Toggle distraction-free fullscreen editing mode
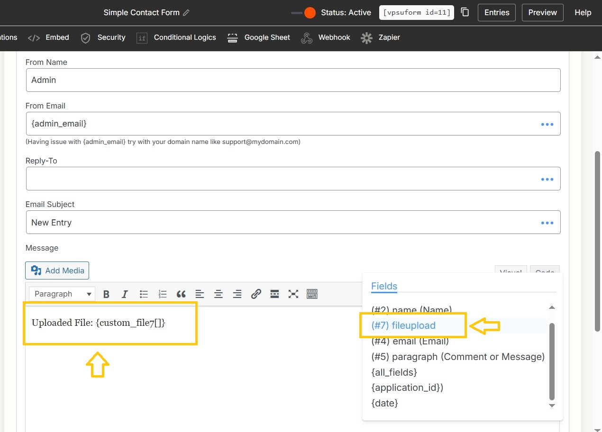 pos(293,294)
